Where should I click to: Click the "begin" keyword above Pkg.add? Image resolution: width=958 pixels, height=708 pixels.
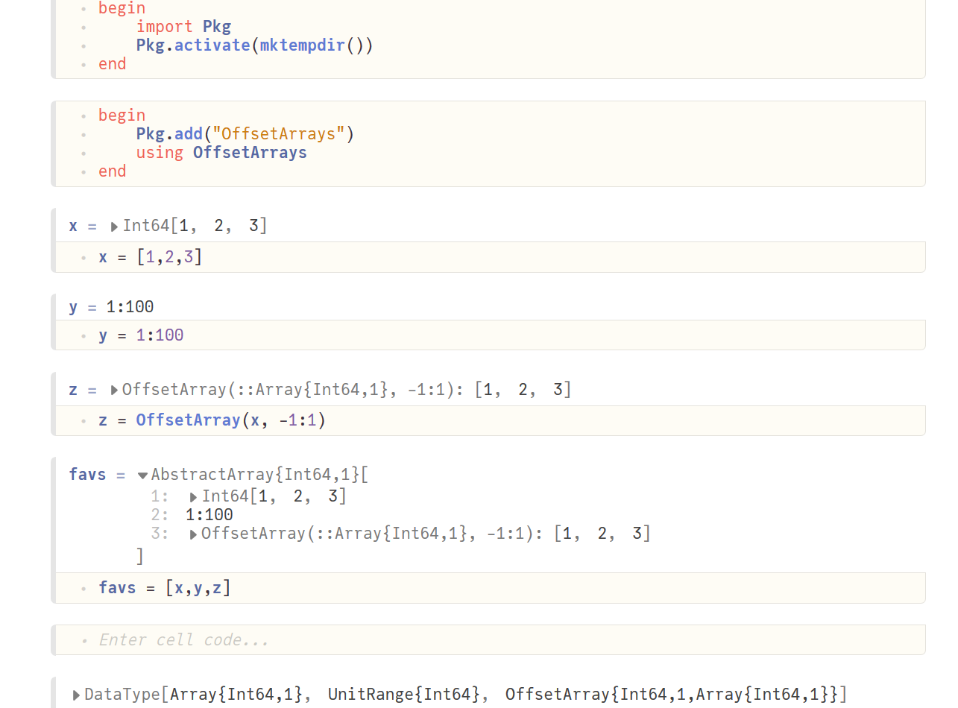(x=122, y=116)
